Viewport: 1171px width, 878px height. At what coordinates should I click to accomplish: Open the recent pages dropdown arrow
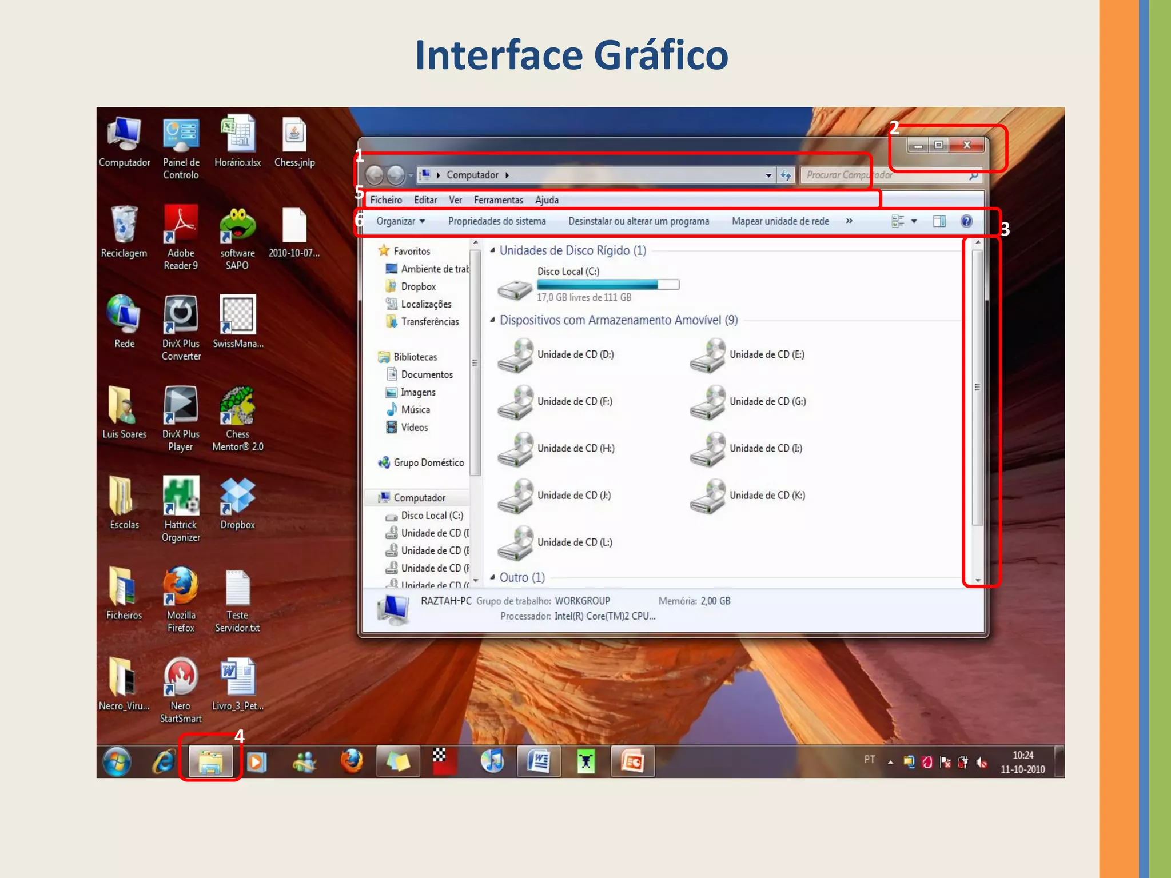[411, 176]
